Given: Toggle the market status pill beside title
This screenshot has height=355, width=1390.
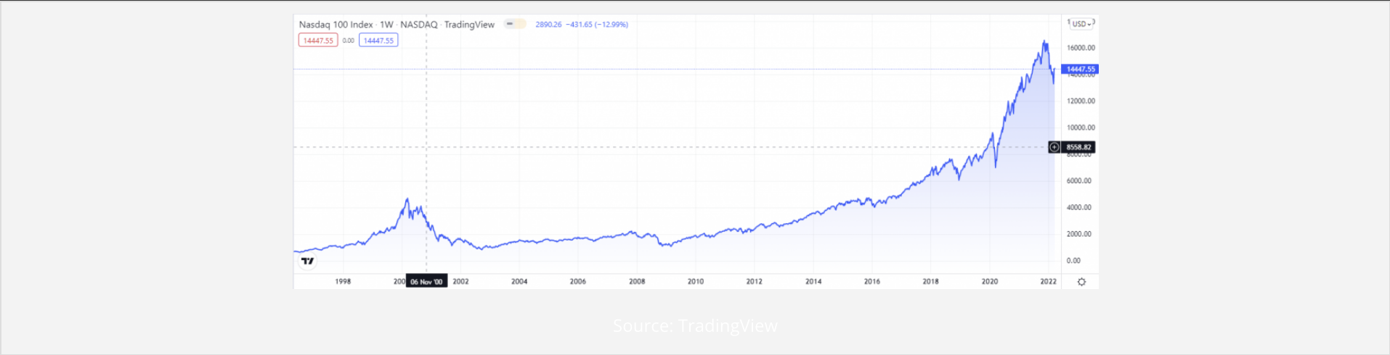Looking at the screenshot, I should pyautogui.click(x=515, y=24).
